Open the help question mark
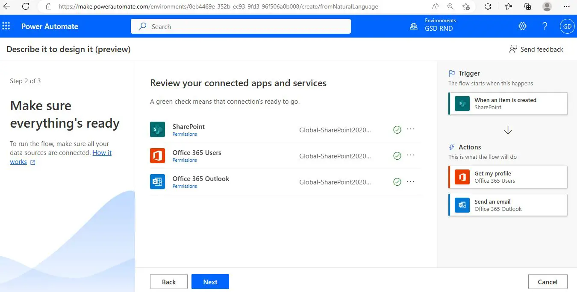Screen dimensions: 577x292 point(545,26)
